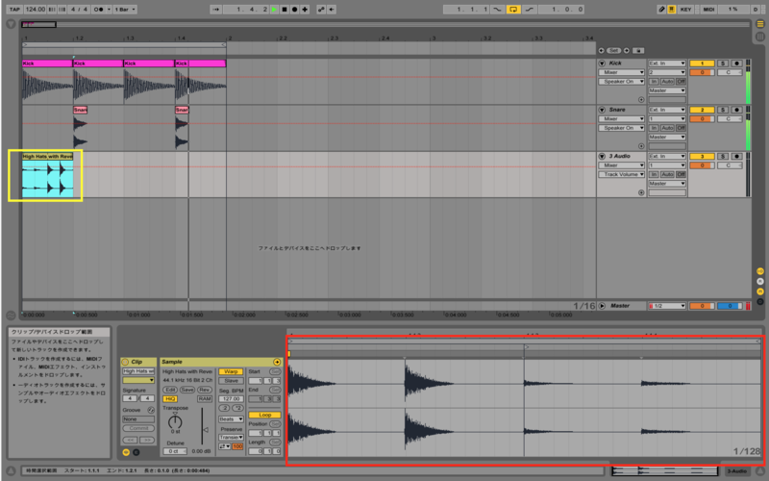This screenshot has height=481, width=769.
Task: Click the next locator button right of Set
Action: point(627,51)
